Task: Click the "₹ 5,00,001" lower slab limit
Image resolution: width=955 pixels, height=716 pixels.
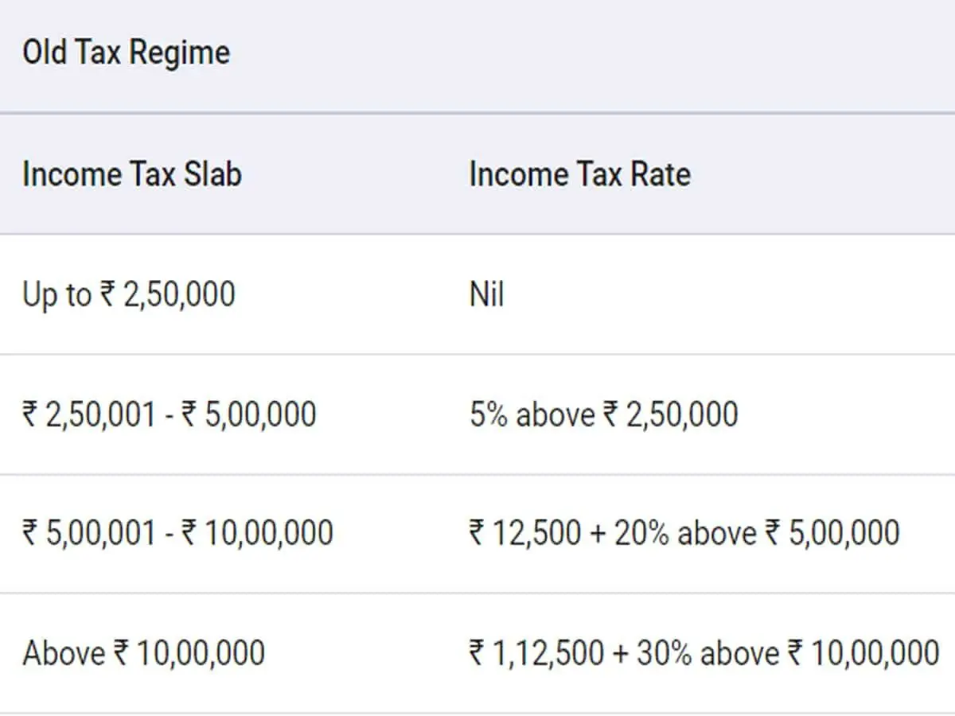Action: pos(88,533)
